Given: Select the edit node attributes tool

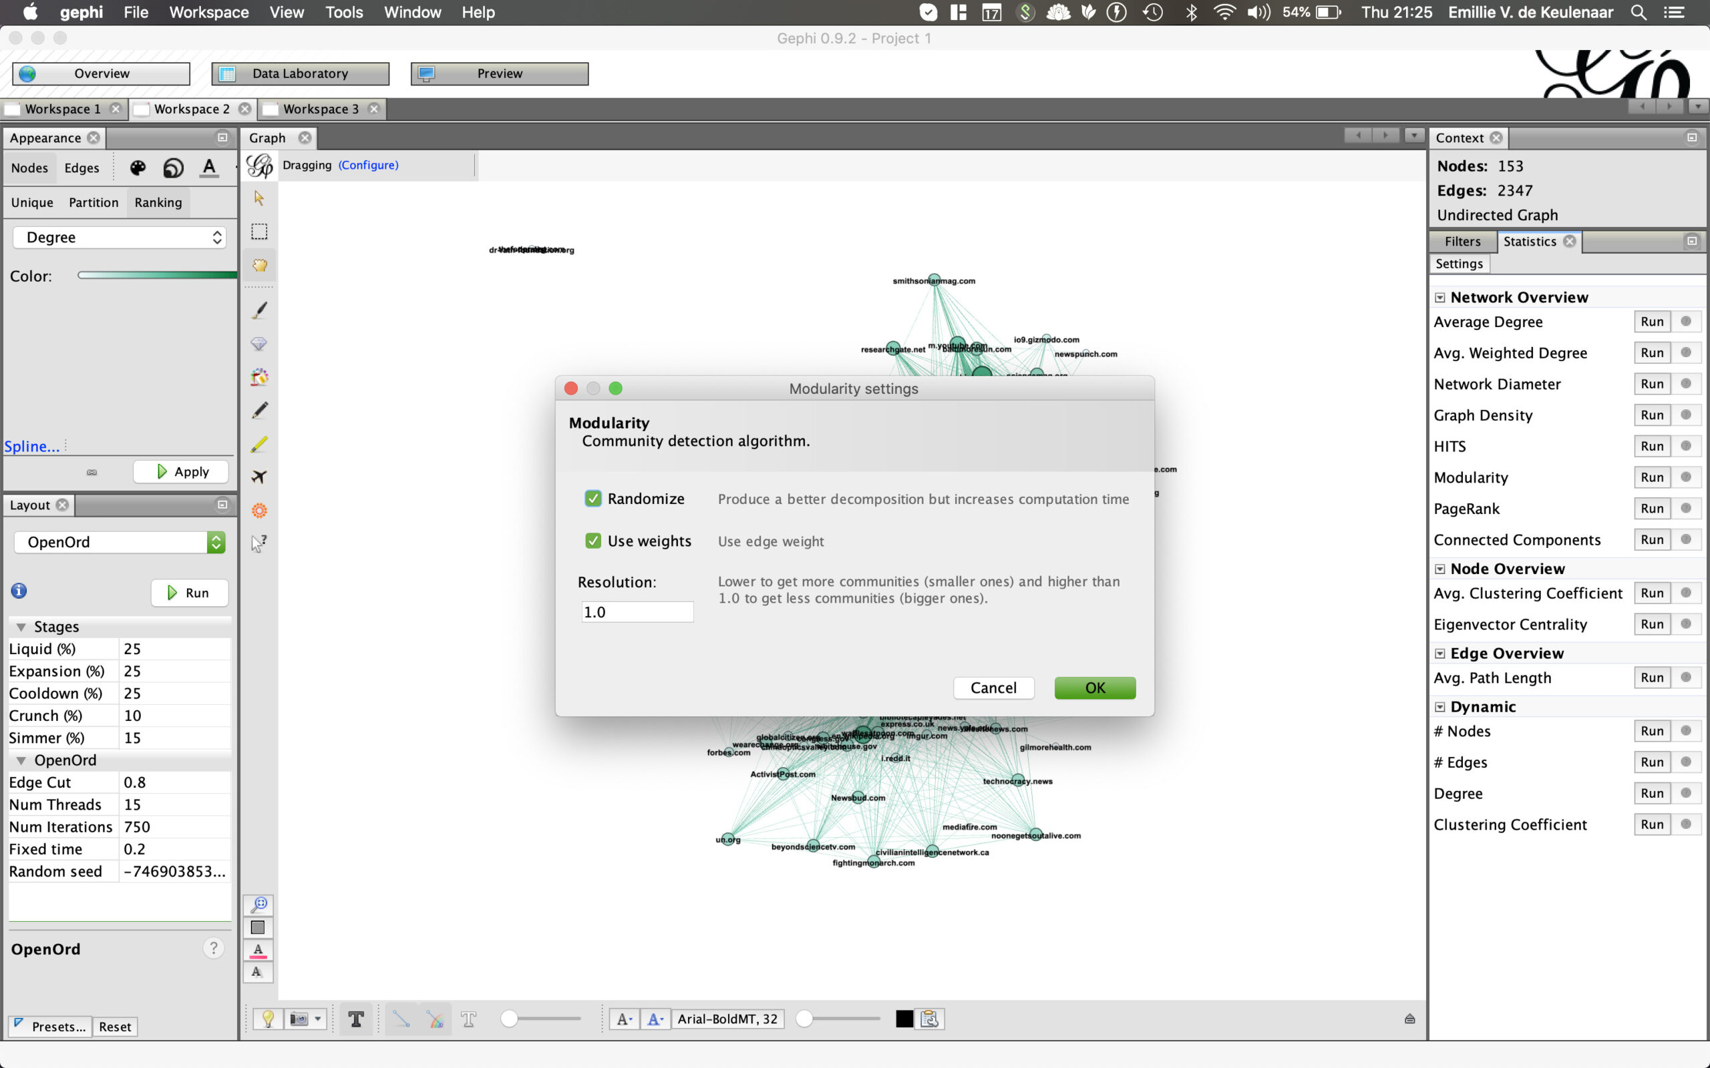Looking at the screenshot, I should pos(259,543).
